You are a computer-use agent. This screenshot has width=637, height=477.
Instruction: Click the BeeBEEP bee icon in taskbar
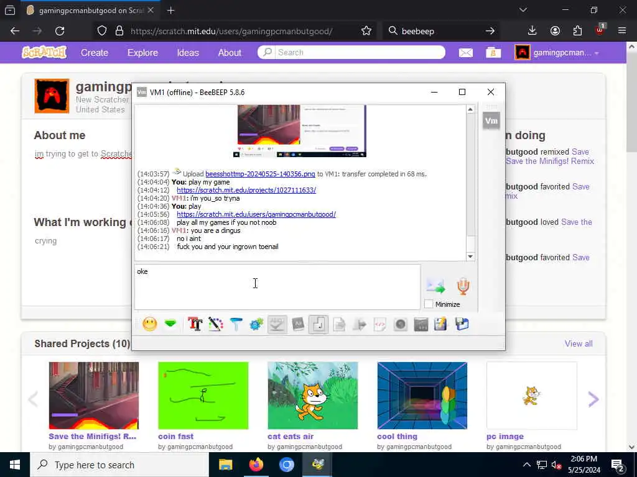click(318, 465)
